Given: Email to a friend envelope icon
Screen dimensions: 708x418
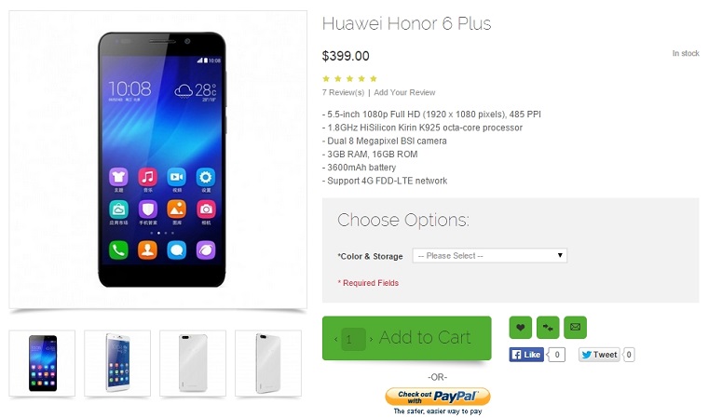Looking at the screenshot, I should coord(576,328).
